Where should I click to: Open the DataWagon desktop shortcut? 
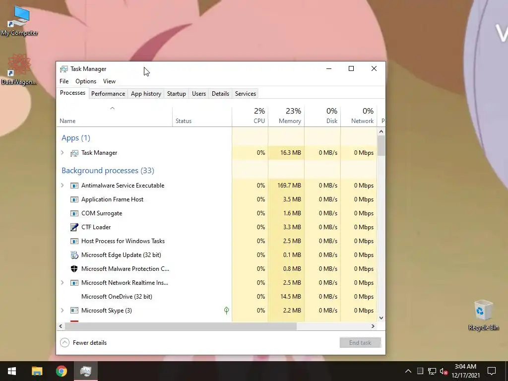coord(19,69)
